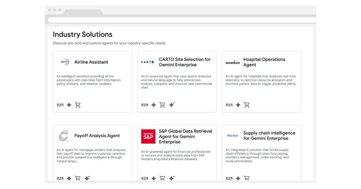
Task: Open the Supply chain Intelligence for Gemini Enterprise link
Action: 269,135
